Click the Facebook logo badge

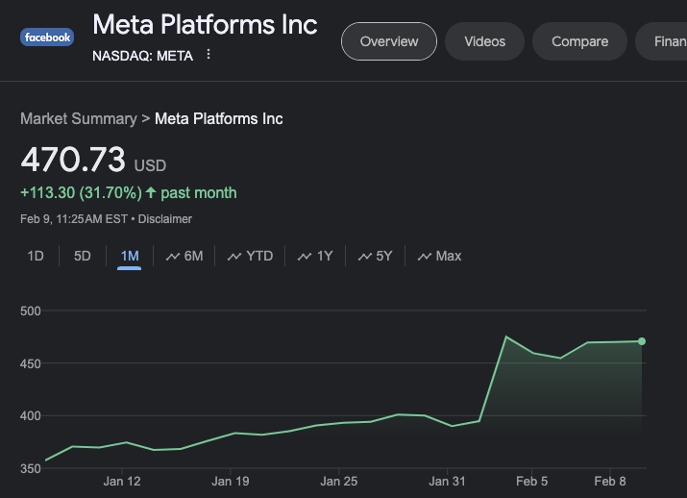(47, 37)
